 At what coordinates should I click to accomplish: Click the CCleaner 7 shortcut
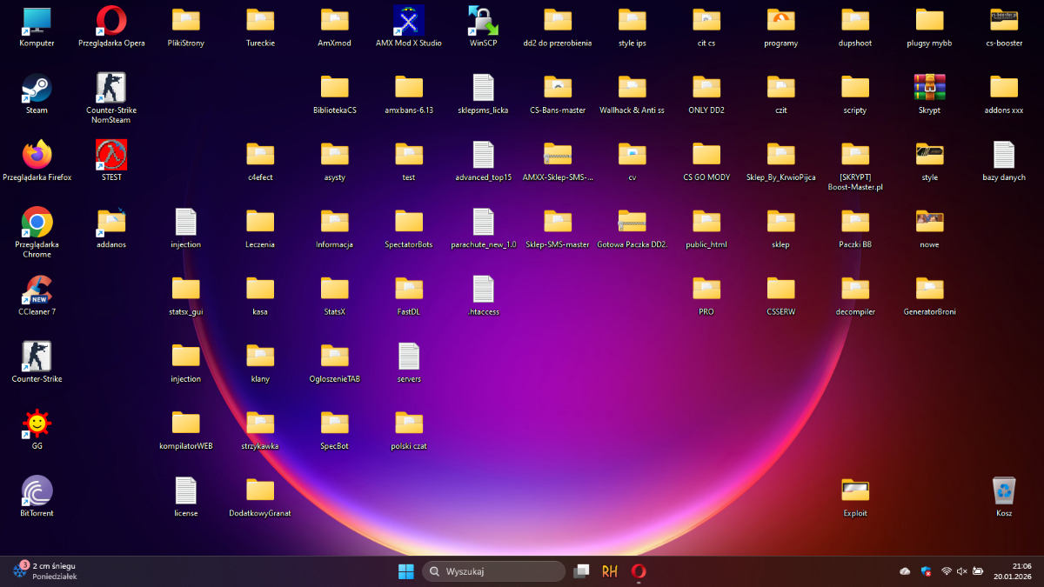tap(37, 290)
